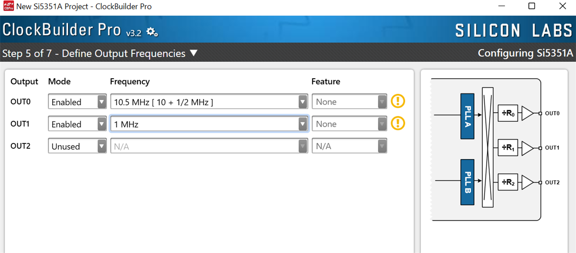The height and width of the screenshot is (253, 576).
Task: Click the OUT0 yellow warning icon
Action: pyautogui.click(x=398, y=102)
